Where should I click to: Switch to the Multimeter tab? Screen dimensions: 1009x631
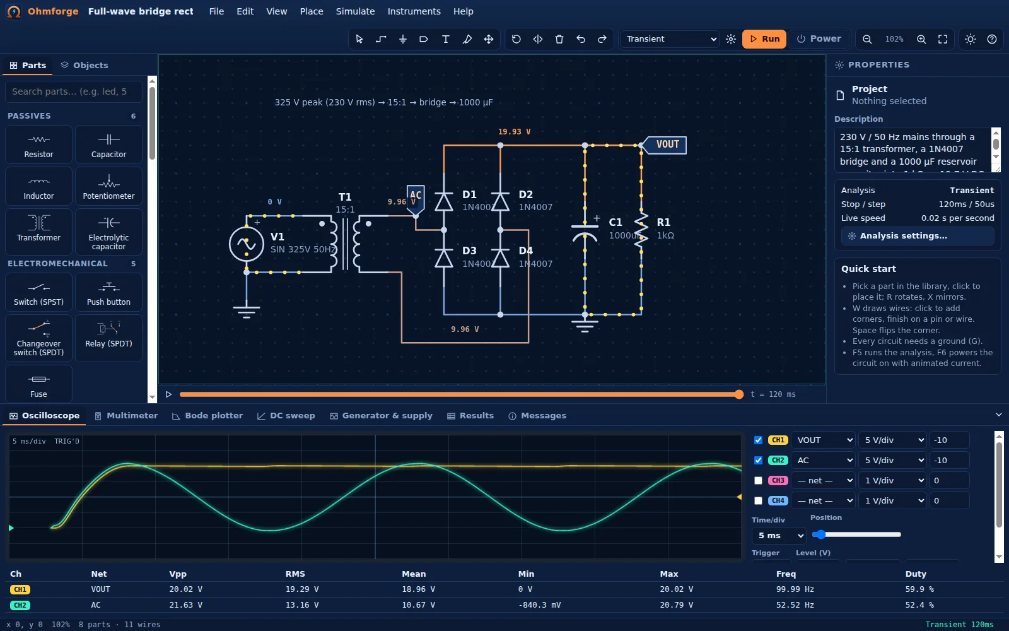pyautogui.click(x=126, y=416)
